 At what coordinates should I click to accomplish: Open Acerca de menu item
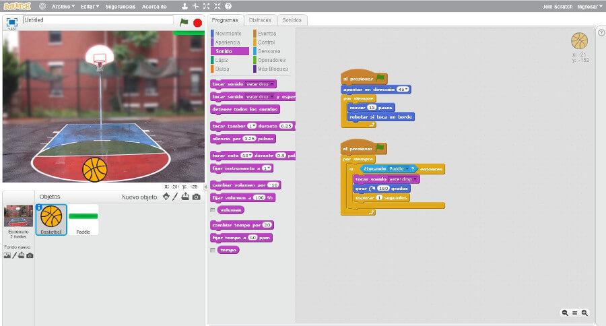154,7
